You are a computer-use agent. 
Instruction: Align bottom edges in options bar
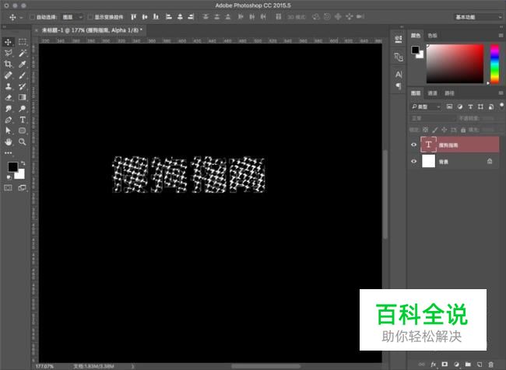(x=156, y=17)
